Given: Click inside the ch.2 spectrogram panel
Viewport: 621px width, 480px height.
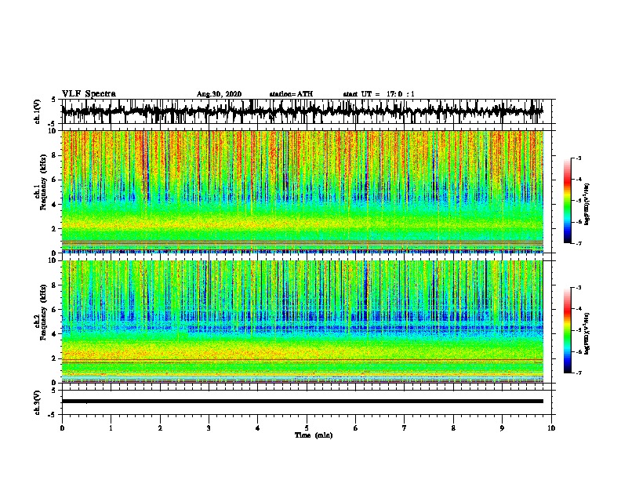Looking at the screenshot, I should click(x=303, y=322).
